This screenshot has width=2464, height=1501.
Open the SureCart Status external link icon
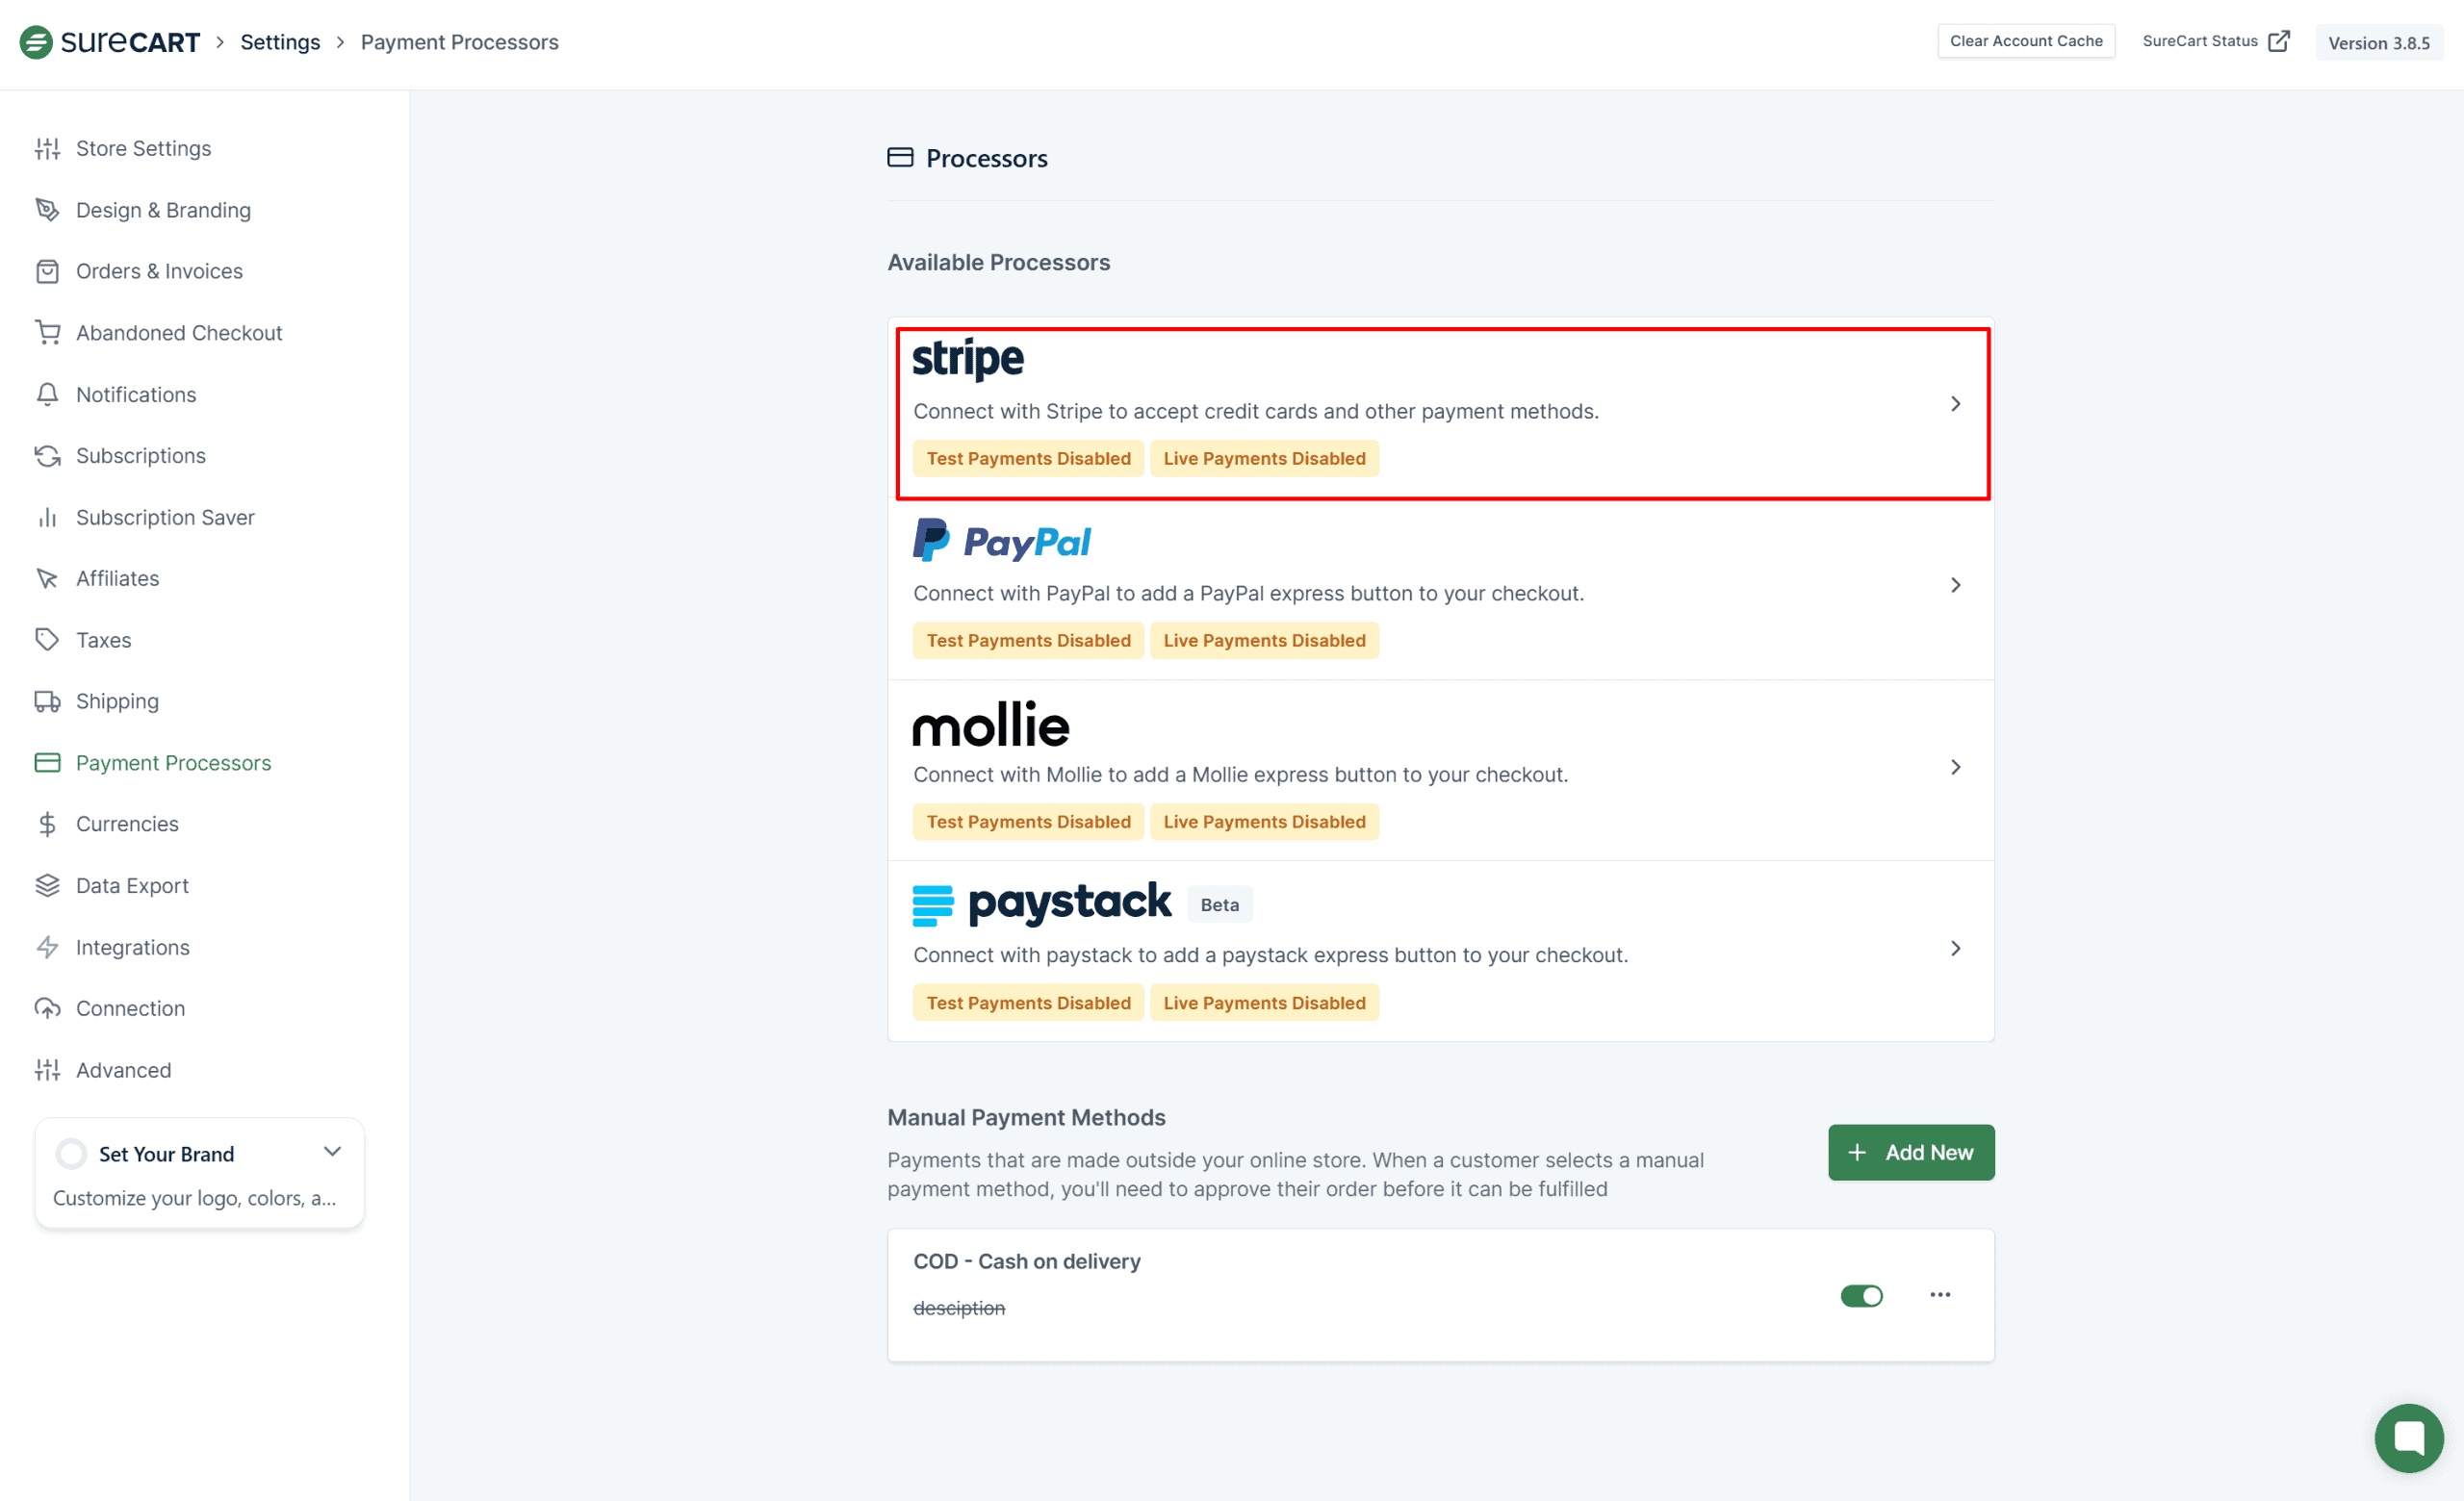(x=2279, y=41)
